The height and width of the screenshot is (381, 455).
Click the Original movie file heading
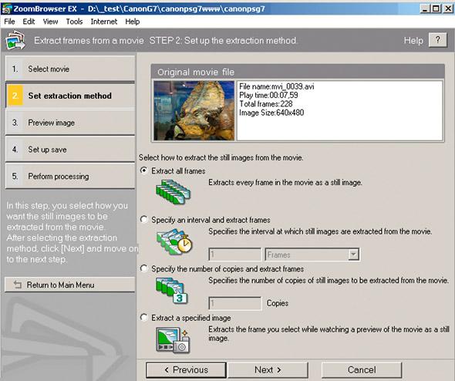click(196, 72)
